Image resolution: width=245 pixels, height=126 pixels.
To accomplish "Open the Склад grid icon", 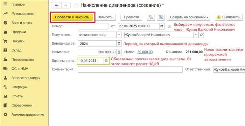I will point(6,50).
